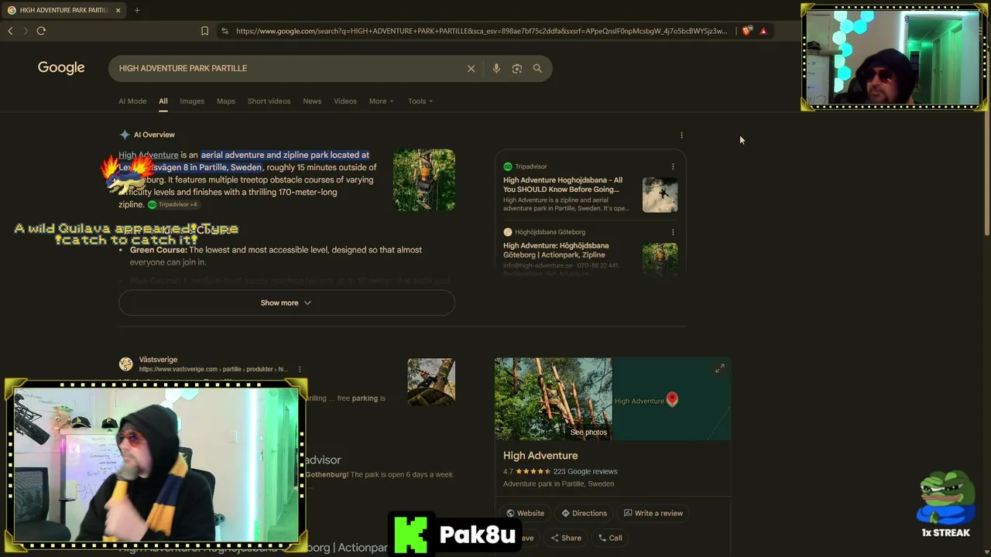Open the AI Overview three-dot menu

(x=681, y=135)
